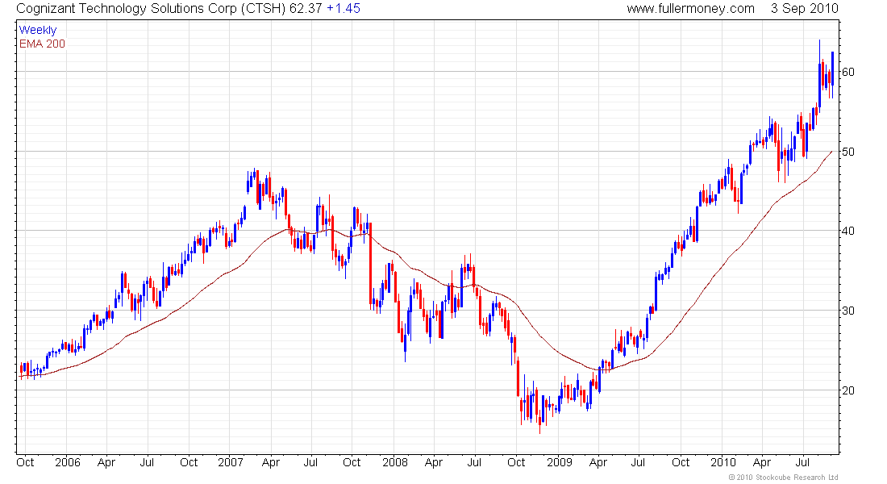Click the 20 price axis label
The height and width of the screenshot is (484, 887).
(848, 390)
